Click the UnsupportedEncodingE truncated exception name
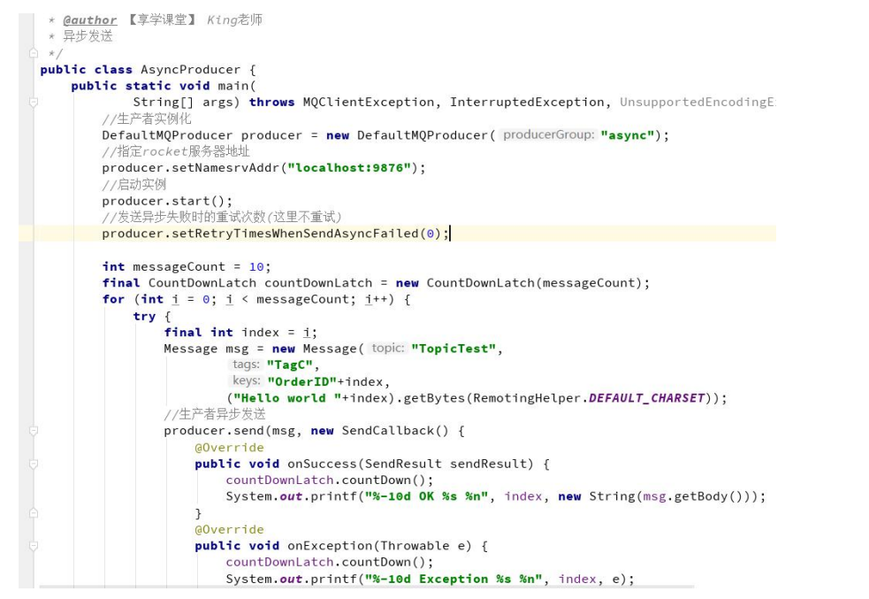Viewport: 869px width, 599px height. tap(697, 103)
